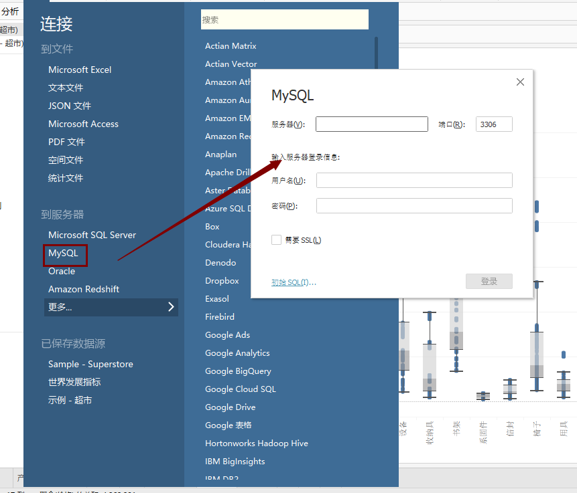Open the 文本文件 connection option
Image resolution: width=577 pixels, height=493 pixels.
tap(65, 88)
